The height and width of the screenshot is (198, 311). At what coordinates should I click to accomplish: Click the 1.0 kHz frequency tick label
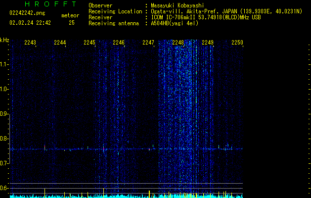tap(4, 89)
